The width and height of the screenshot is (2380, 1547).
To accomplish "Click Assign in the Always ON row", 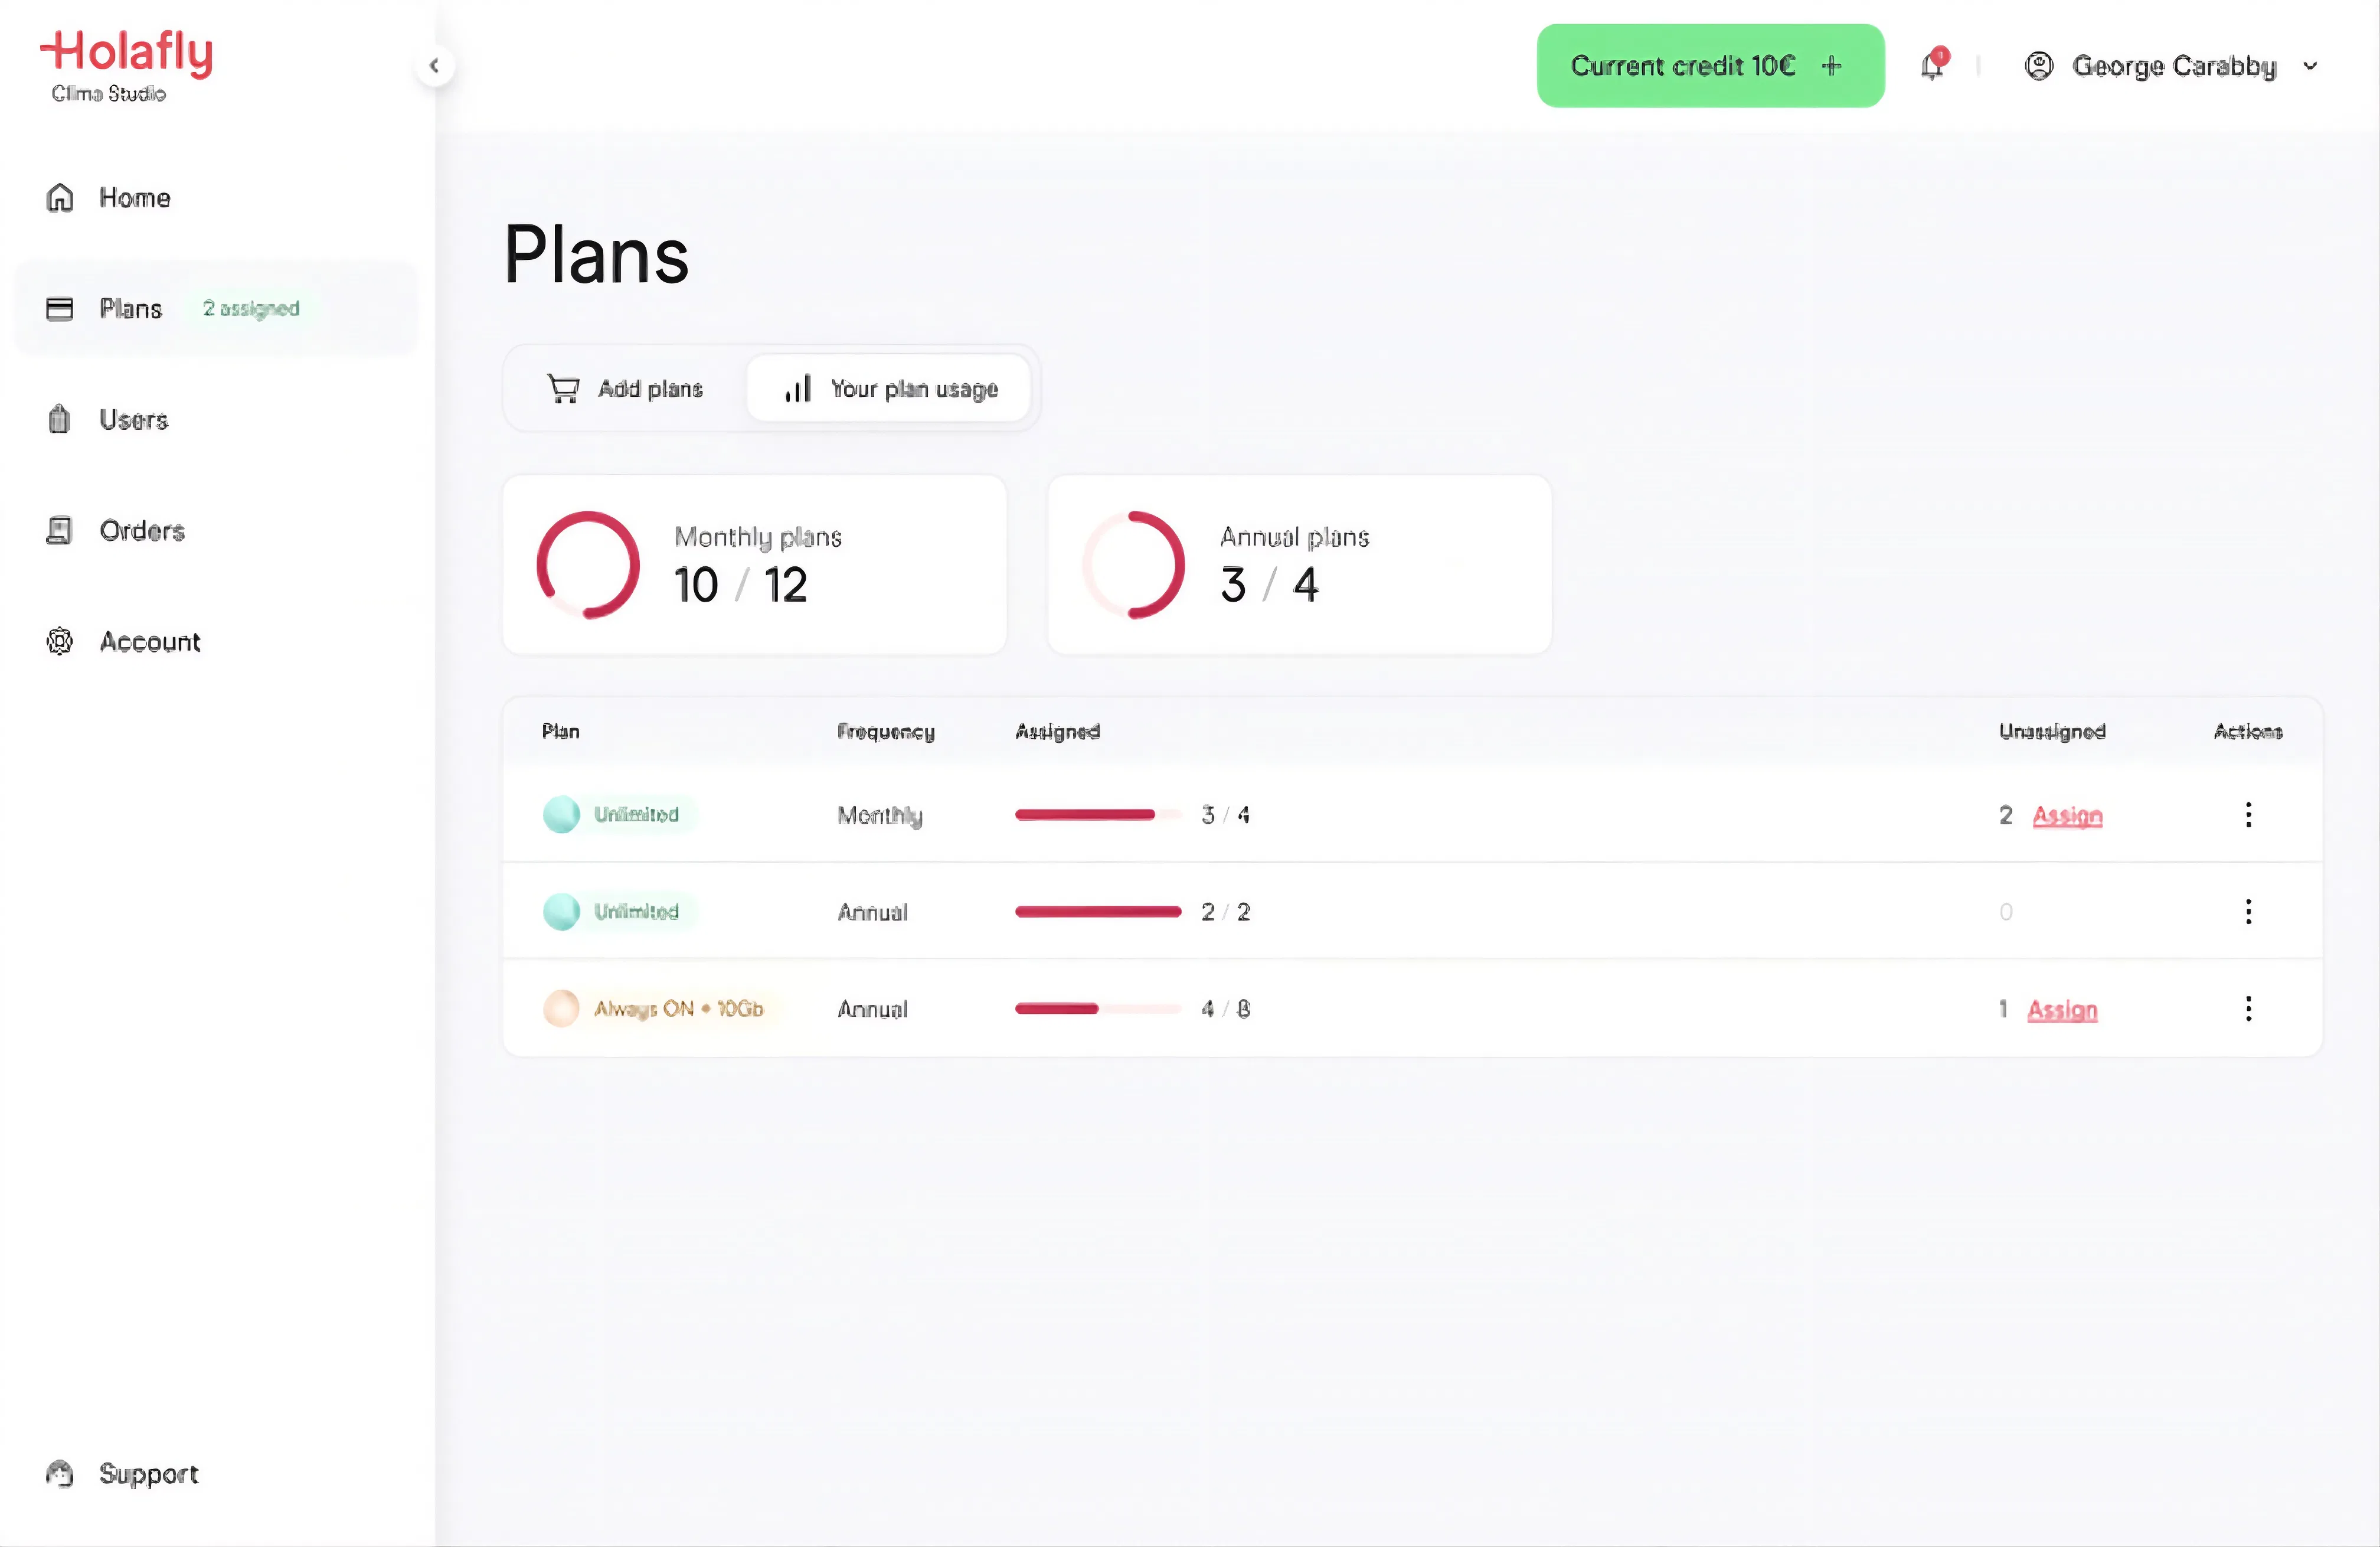I will (2062, 1010).
